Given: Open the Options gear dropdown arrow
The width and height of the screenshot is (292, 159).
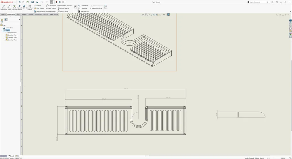Looking at the screenshot, I should tap(65, 2).
